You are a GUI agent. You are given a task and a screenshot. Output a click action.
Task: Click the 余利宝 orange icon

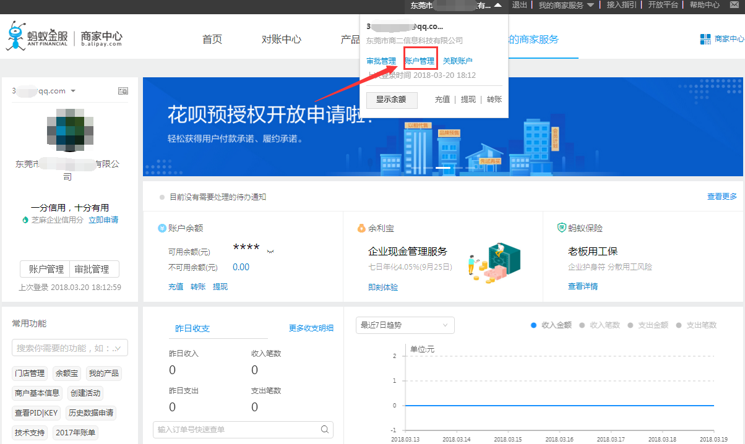tap(361, 228)
